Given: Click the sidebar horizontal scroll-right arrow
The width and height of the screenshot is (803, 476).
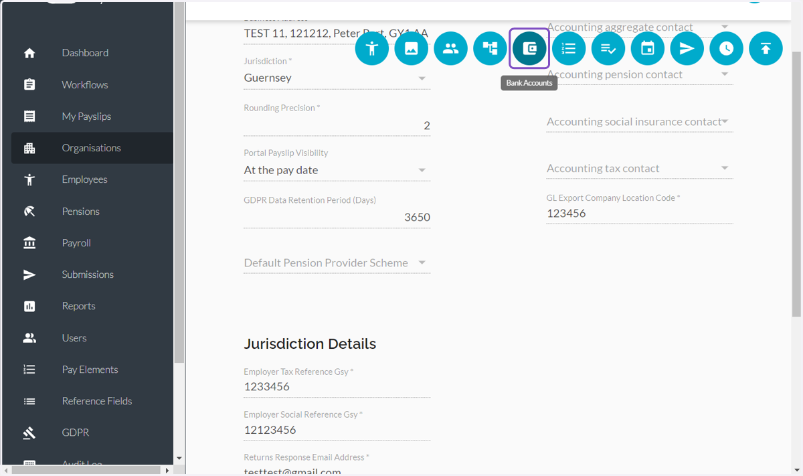Looking at the screenshot, I should (x=167, y=471).
